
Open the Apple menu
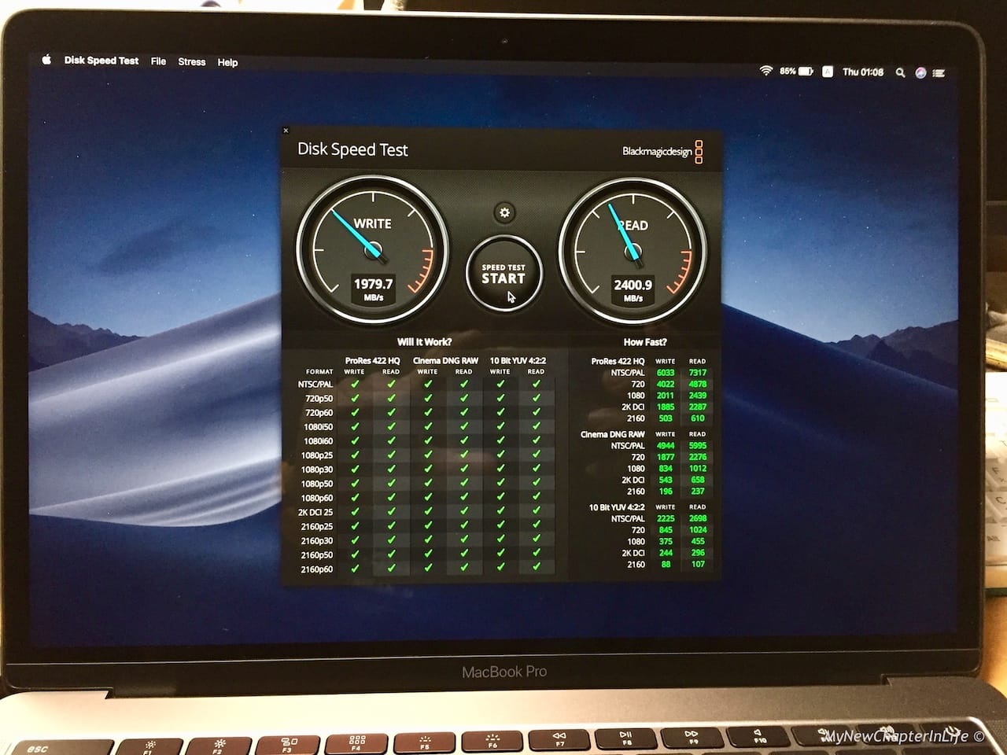tap(47, 61)
